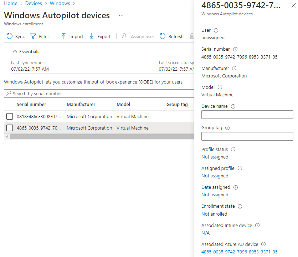Viewport: 298px width, 257px height.
Task: Show info tooltip for Manufacturer field
Action: pyautogui.click(x=234, y=68)
